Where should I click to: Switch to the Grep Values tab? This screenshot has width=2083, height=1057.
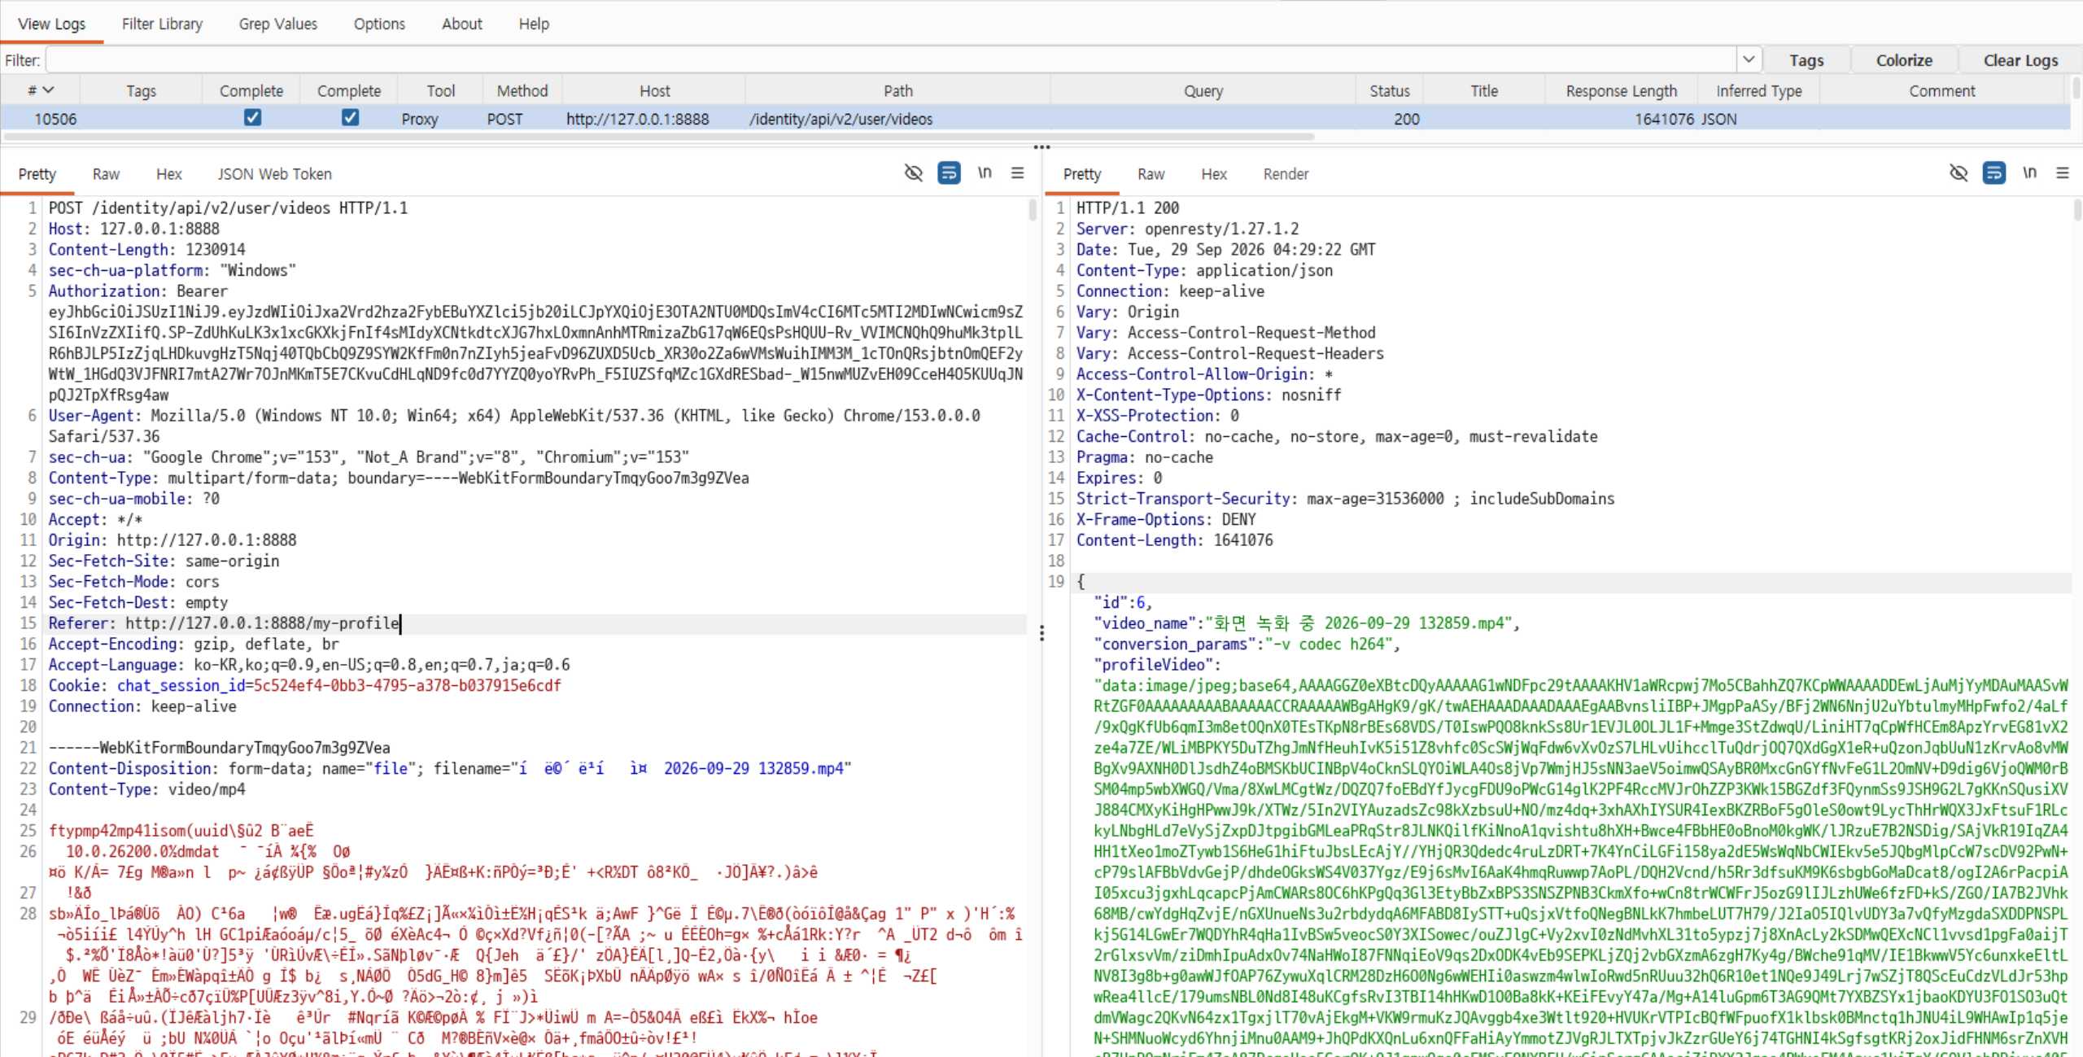pos(277,24)
